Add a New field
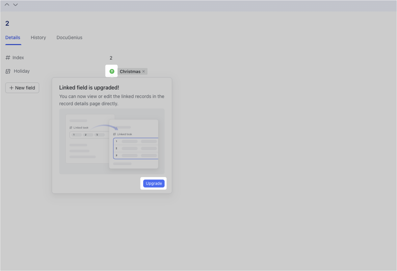This screenshot has height=271, width=397. click(22, 88)
